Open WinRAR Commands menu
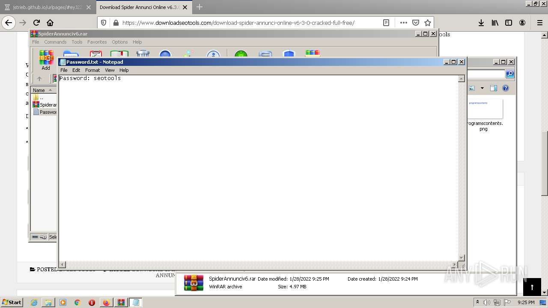The height and width of the screenshot is (308, 548). point(55,42)
